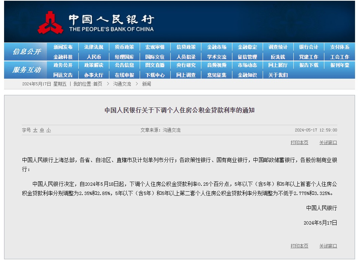Open the 网上调查 navigation item
Screen dimensions: 358x260
(x=186, y=75)
